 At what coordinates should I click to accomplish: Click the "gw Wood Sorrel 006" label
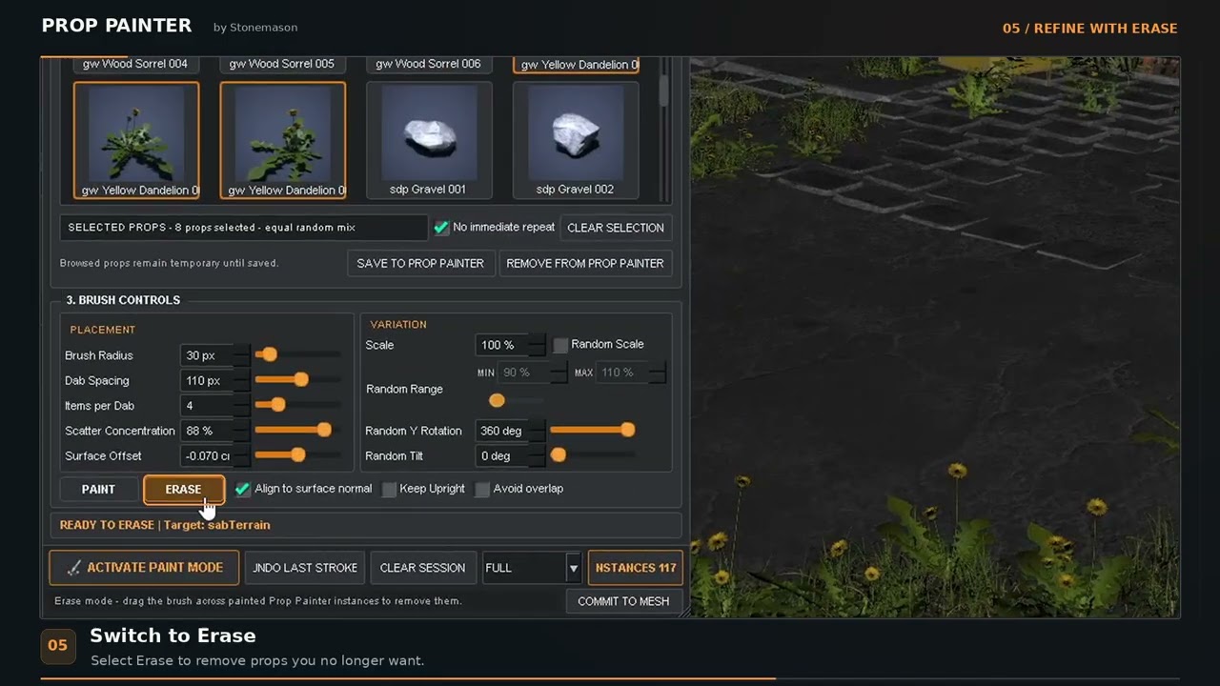coord(429,64)
